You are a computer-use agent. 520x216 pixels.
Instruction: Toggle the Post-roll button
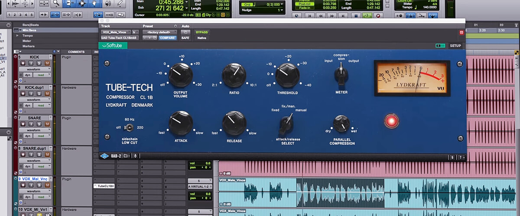tap(305, 4)
